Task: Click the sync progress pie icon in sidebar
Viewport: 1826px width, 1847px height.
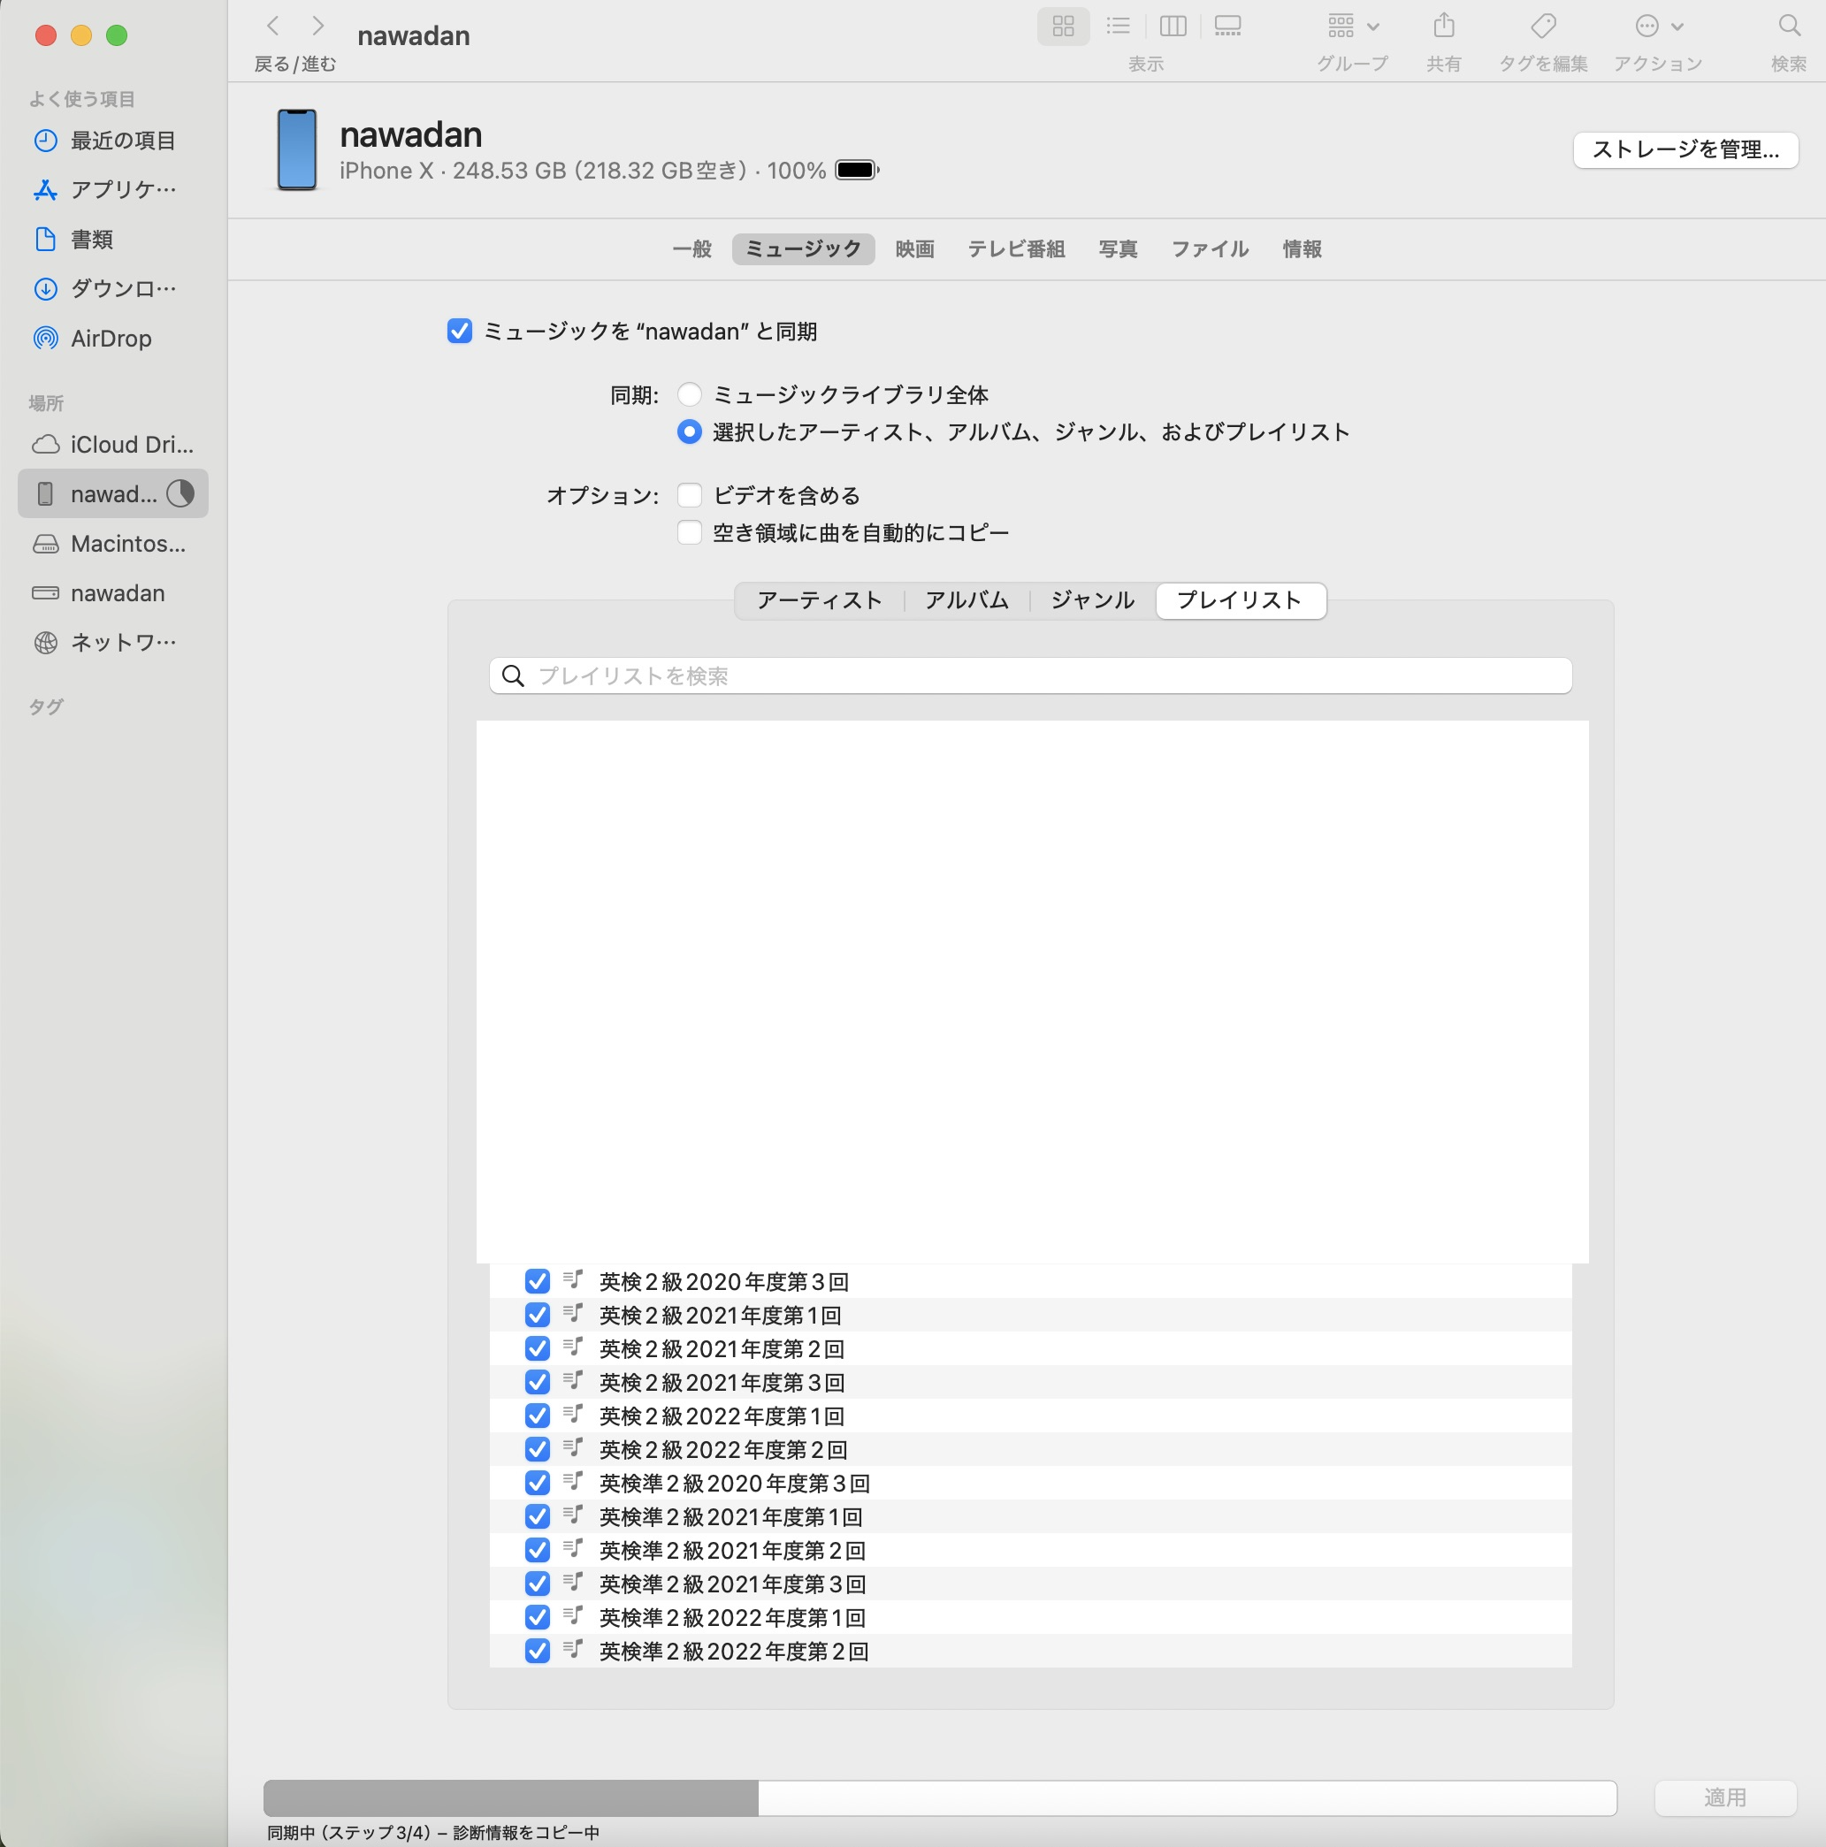Action: coord(180,493)
